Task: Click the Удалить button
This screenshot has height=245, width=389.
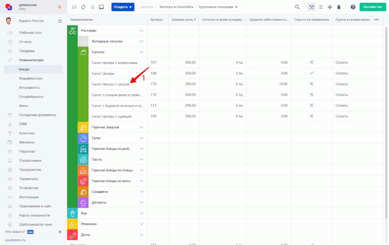Action: tap(147, 7)
